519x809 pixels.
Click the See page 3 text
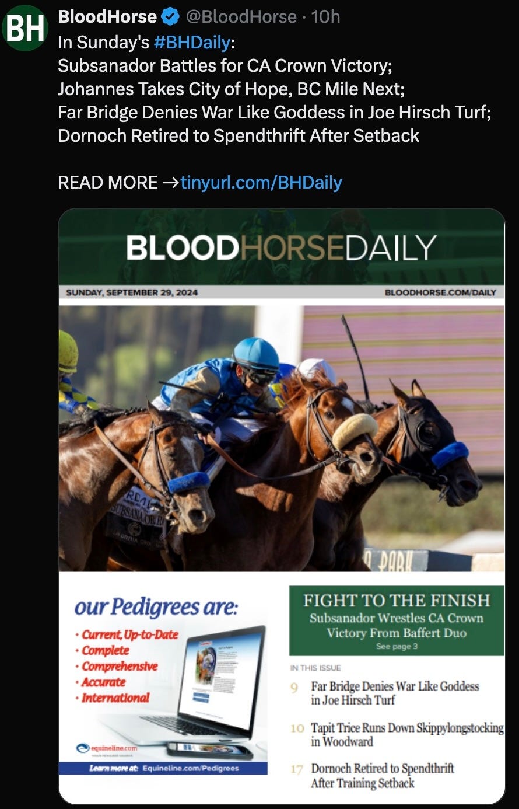pyautogui.click(x=397, y=646)
